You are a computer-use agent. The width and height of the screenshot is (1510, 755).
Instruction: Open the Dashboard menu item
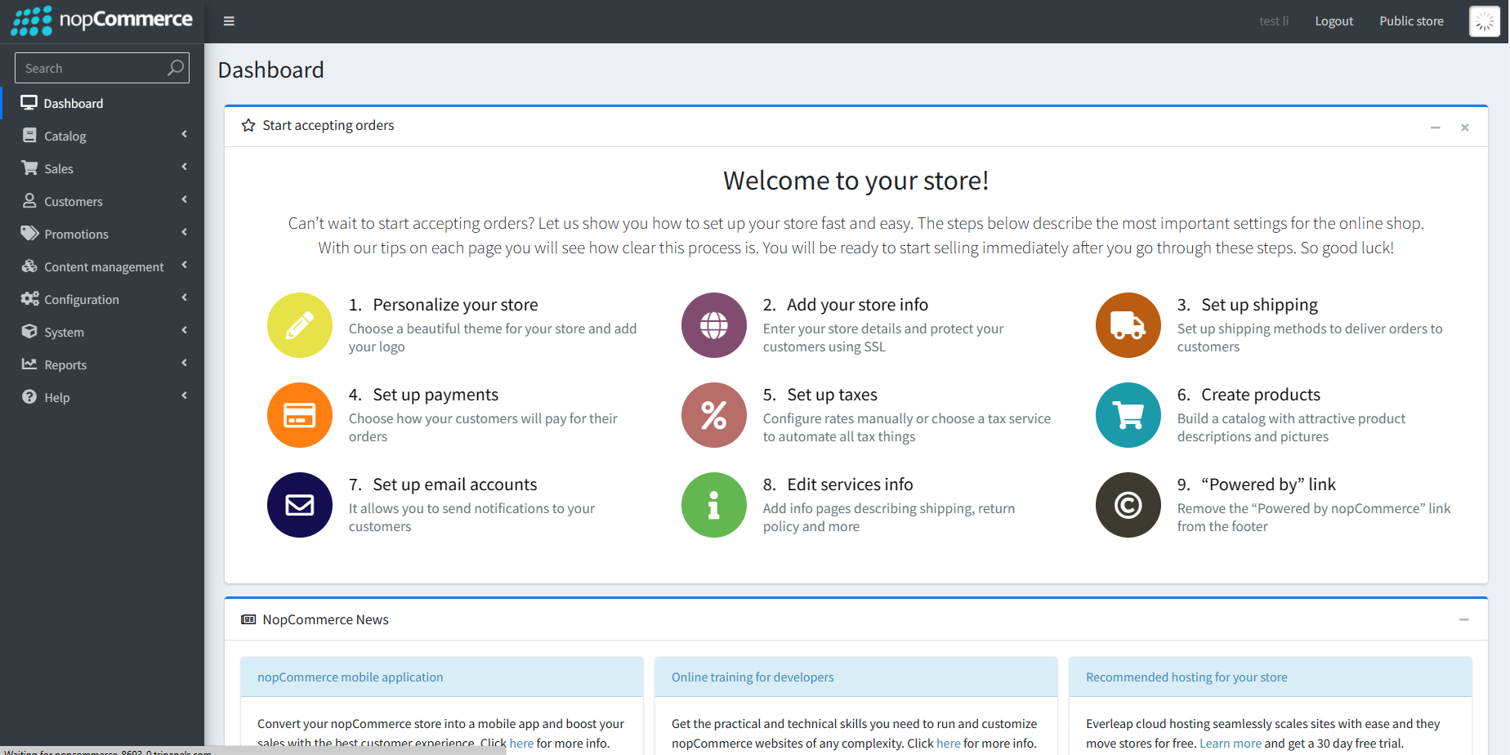pyautogui.click(x=102, y=103)
